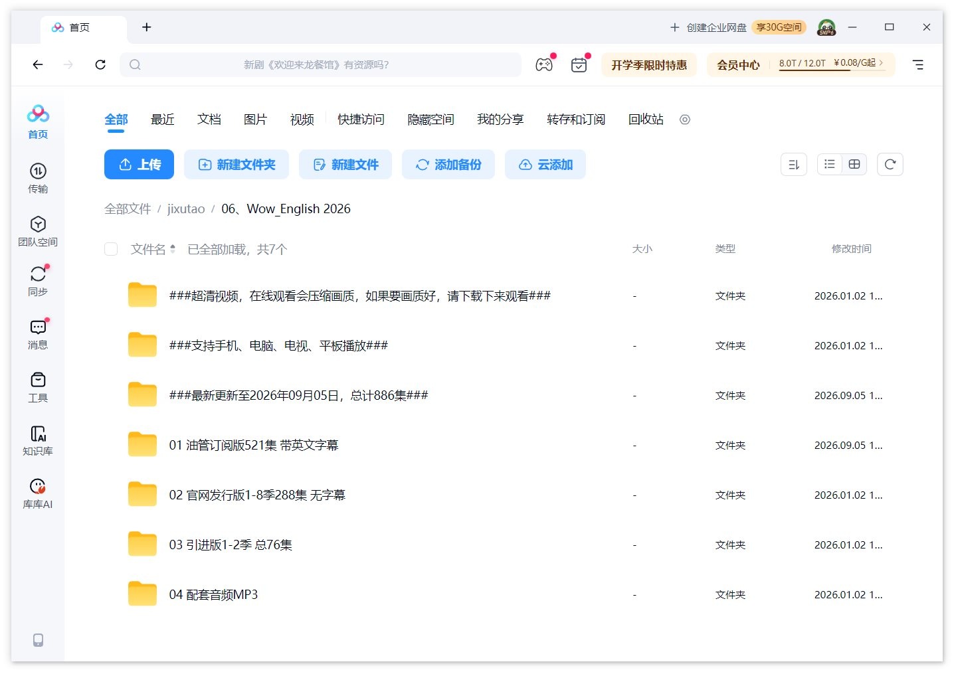Open the 图片 tab
956x676 pixels.
click(256, 120)
